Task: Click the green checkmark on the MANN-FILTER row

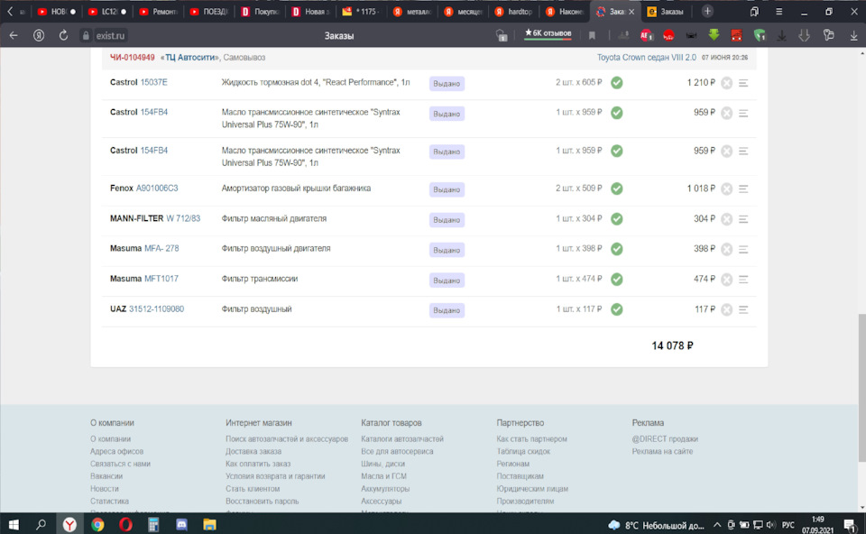Action: click(x=617, y=218)
